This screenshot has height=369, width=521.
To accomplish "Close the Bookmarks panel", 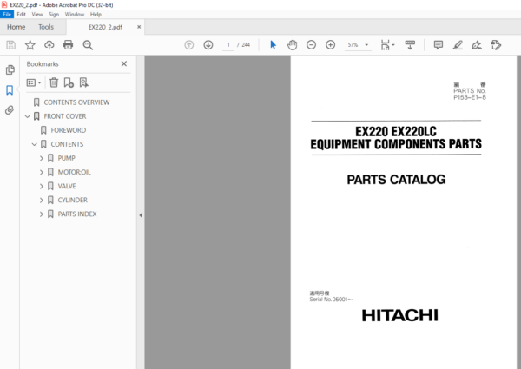I will [124, 63].
